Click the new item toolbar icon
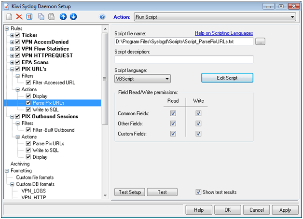The width and height of the screenshot is (303, 219). (7, 17)
